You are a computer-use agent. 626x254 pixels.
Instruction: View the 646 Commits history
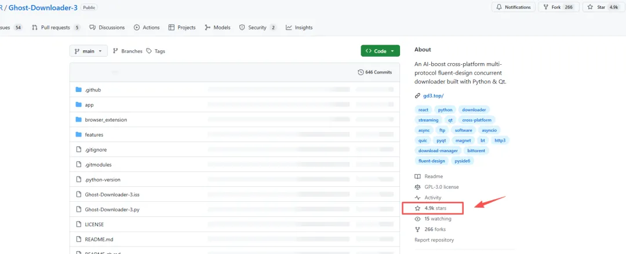click(375, 72)
